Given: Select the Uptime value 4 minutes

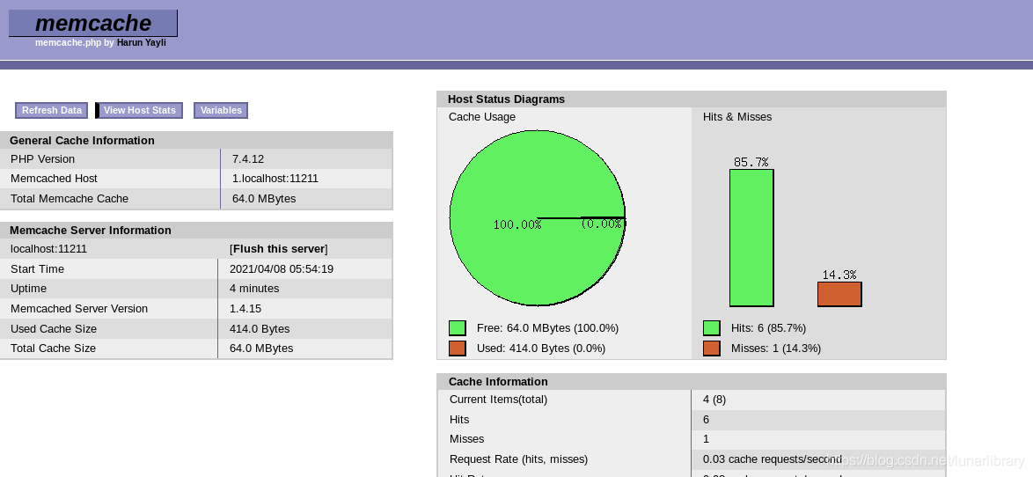Looking at the screenshot, I should click(x=254, y=289).
